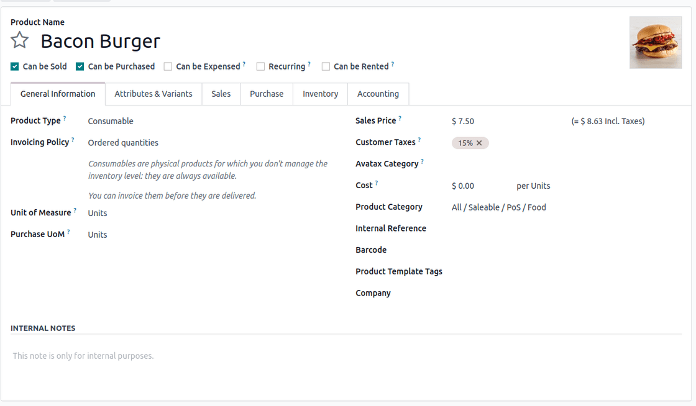The image size is (696, 406).
Task: Edit the Sales Price field $ 7.50
Action: point(508,121)
